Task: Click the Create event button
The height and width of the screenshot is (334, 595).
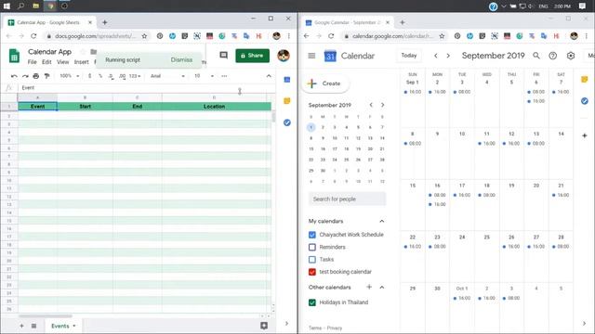Action: point(325,83)
